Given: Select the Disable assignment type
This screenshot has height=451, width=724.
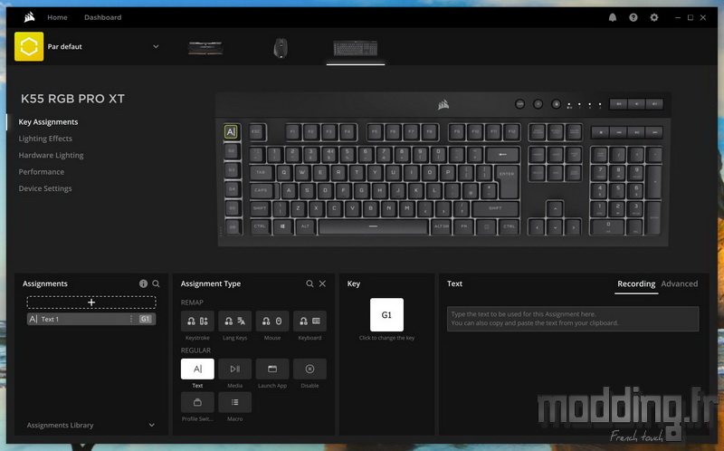Looking at the screenshot, I should pos(310,369).
